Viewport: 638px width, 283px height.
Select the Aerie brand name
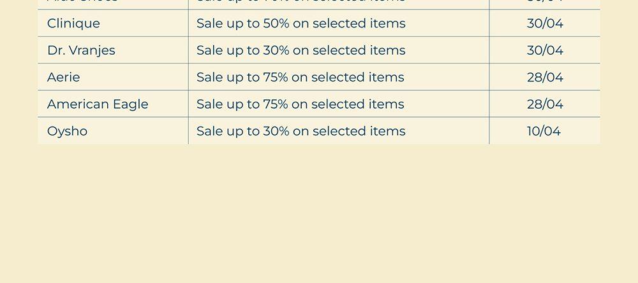pos(64,77)
